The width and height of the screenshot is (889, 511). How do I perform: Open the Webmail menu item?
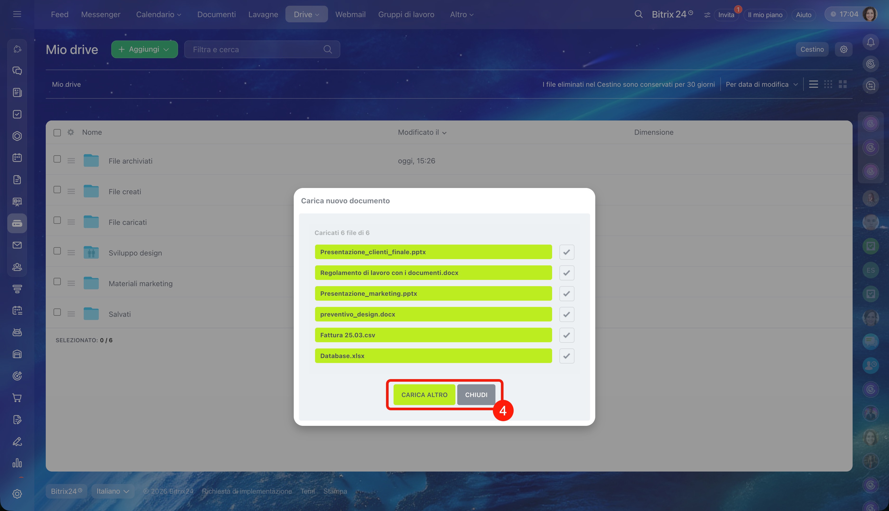coord(350,14)
